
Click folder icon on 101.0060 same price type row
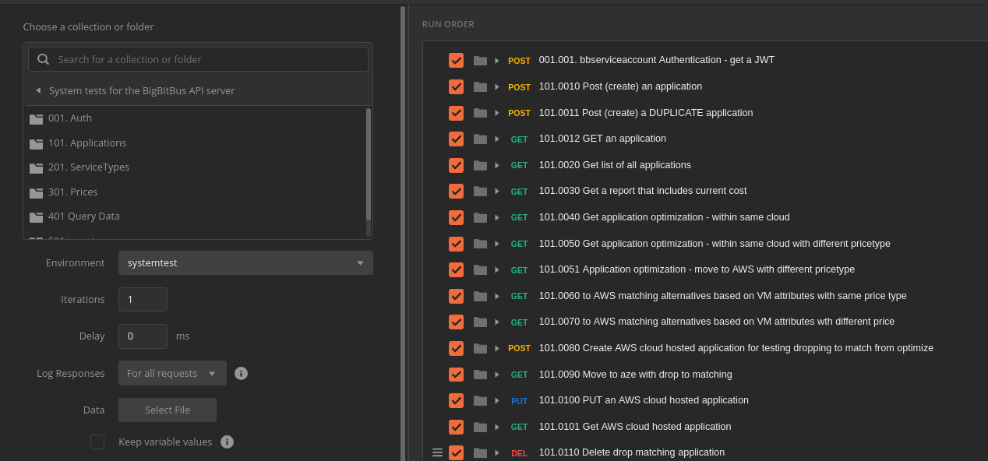[480, 296]
